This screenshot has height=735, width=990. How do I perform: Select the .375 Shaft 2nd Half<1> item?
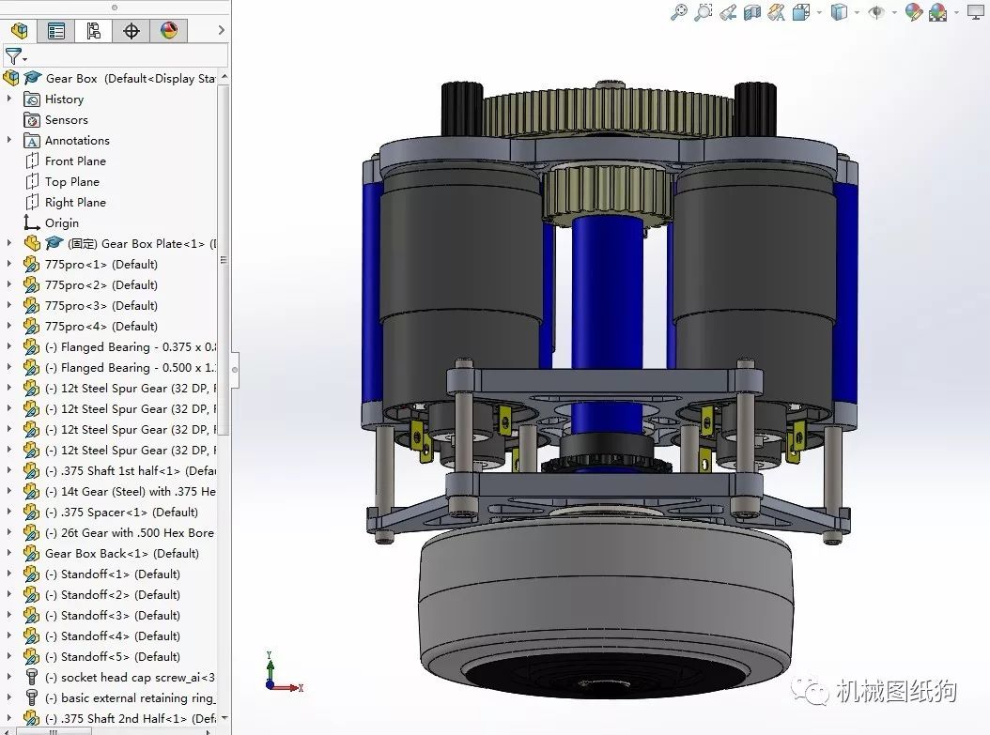130,719
